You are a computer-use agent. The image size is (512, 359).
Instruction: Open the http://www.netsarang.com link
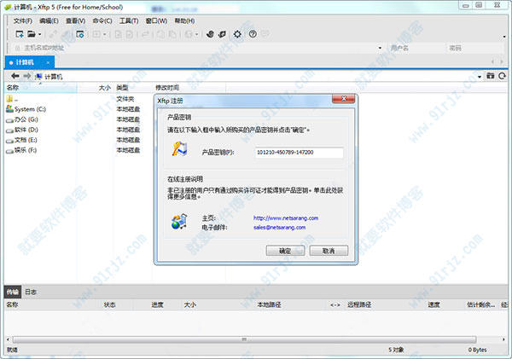[285, 218]
